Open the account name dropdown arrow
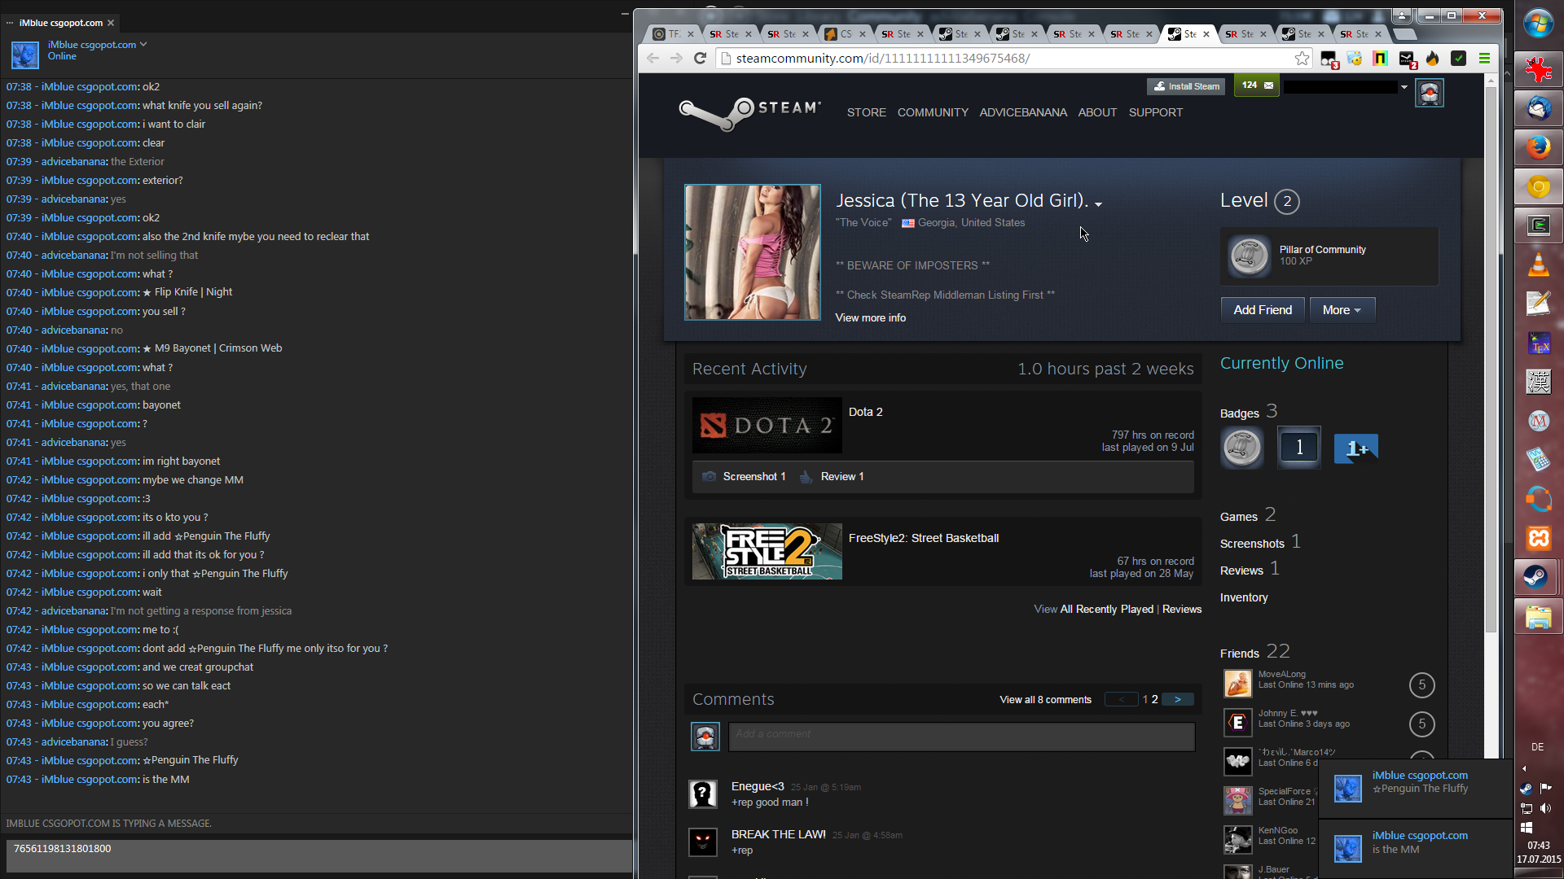The width and height of the screenshot is (1564, 879). click(1404, 86)
